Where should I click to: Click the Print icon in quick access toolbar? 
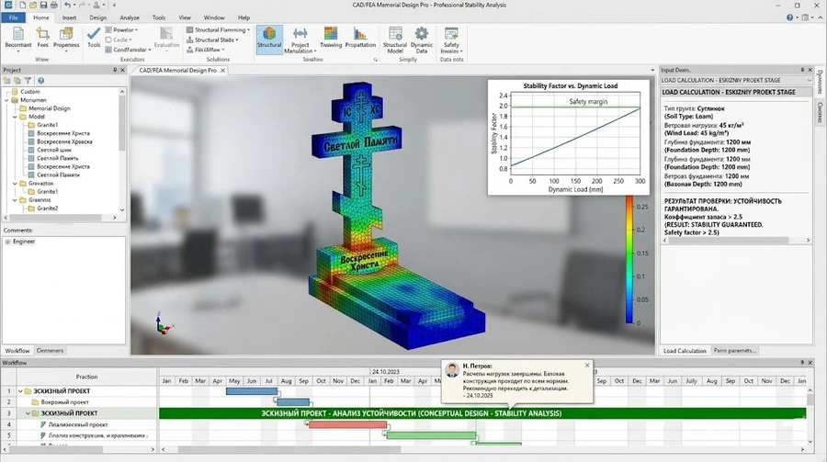(54, 5)
